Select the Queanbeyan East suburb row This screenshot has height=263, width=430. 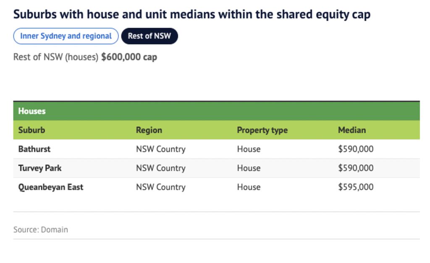pyautogui.click(x=216, y=187)
